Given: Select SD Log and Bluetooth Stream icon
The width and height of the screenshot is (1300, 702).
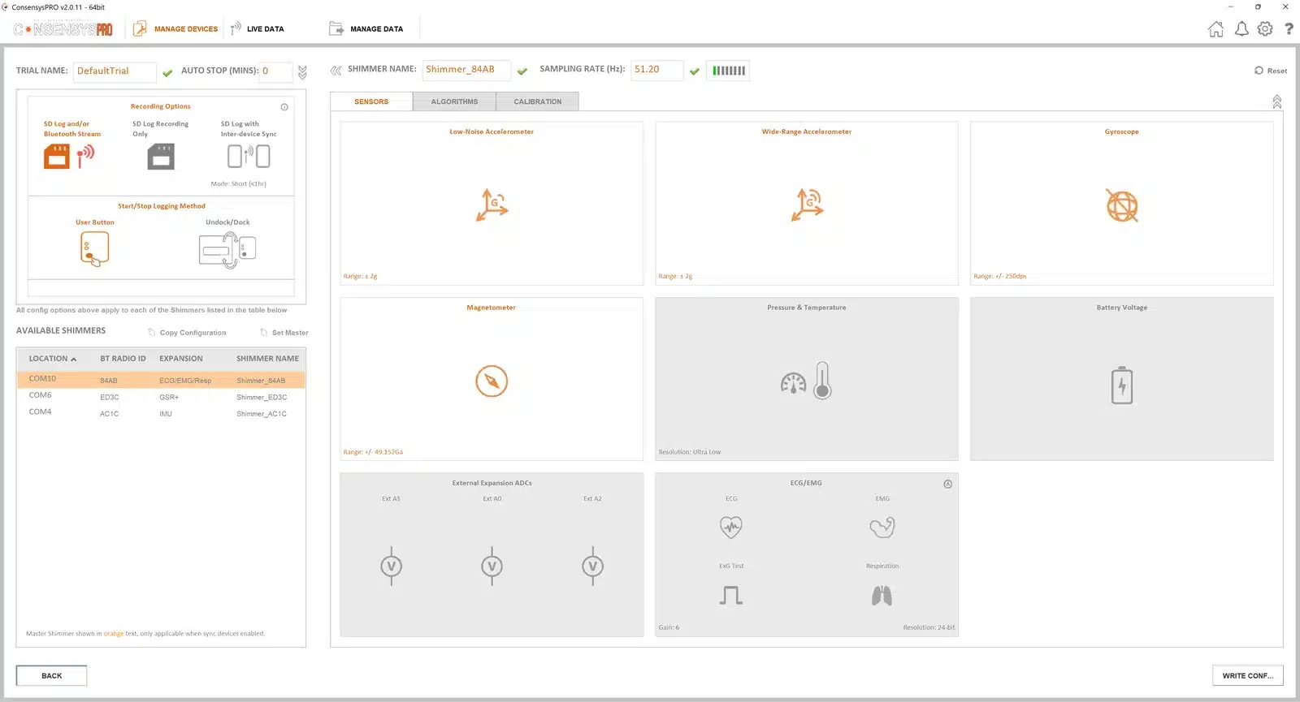Looking at the screenshot, I should 69,156.
